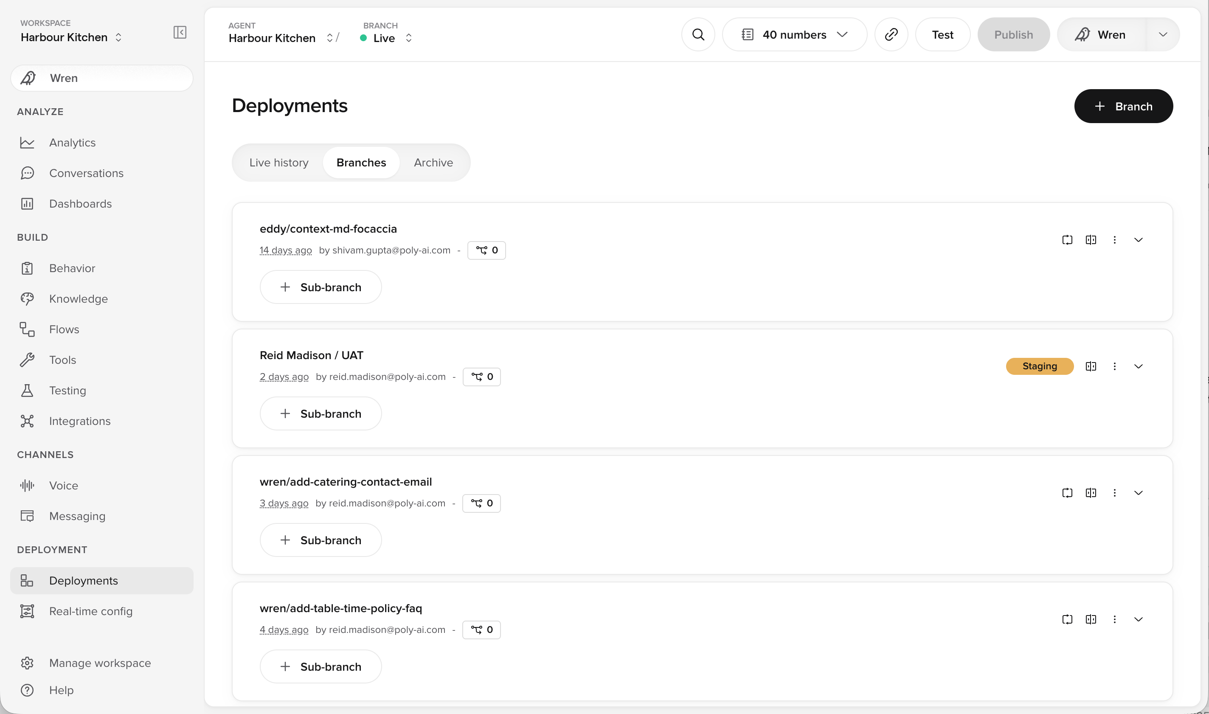
Task: Add Sub-branch under Reid Madison / UAT
Action: 321,414
